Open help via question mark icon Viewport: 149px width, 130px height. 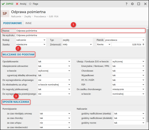pyautogui.click(x=126, y=4)
